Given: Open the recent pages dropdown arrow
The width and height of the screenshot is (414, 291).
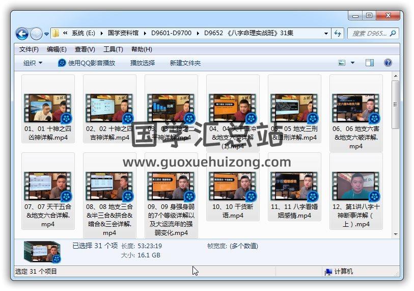Looking at the screenshot, I should click(47, 34).
